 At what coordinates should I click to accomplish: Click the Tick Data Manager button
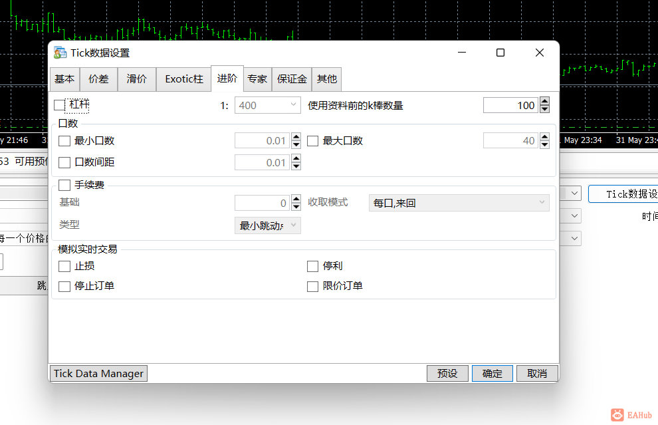tap(98, 373)
